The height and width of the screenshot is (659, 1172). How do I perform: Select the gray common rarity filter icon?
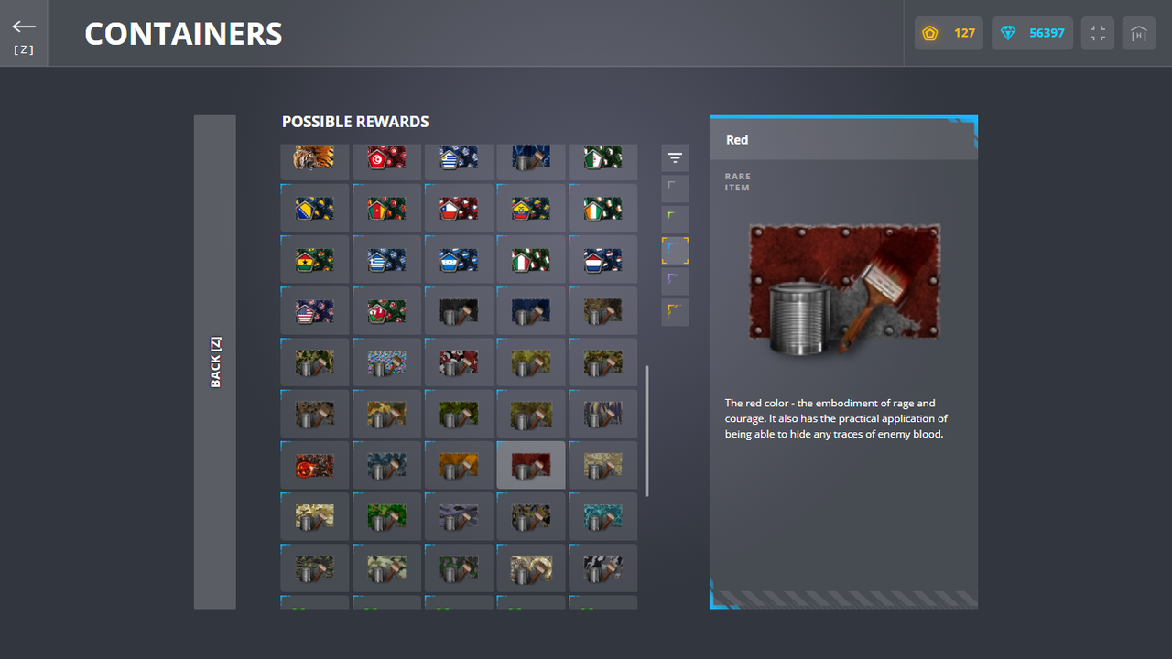pyautogui.click(x=675, y=189)
